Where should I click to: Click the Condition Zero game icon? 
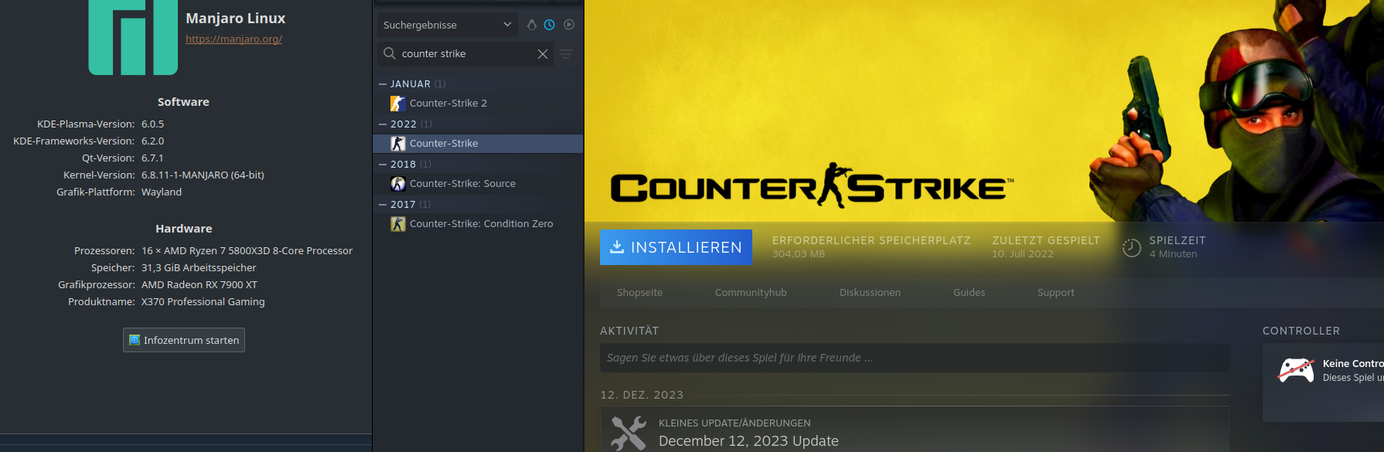click(x=398, y=224)
